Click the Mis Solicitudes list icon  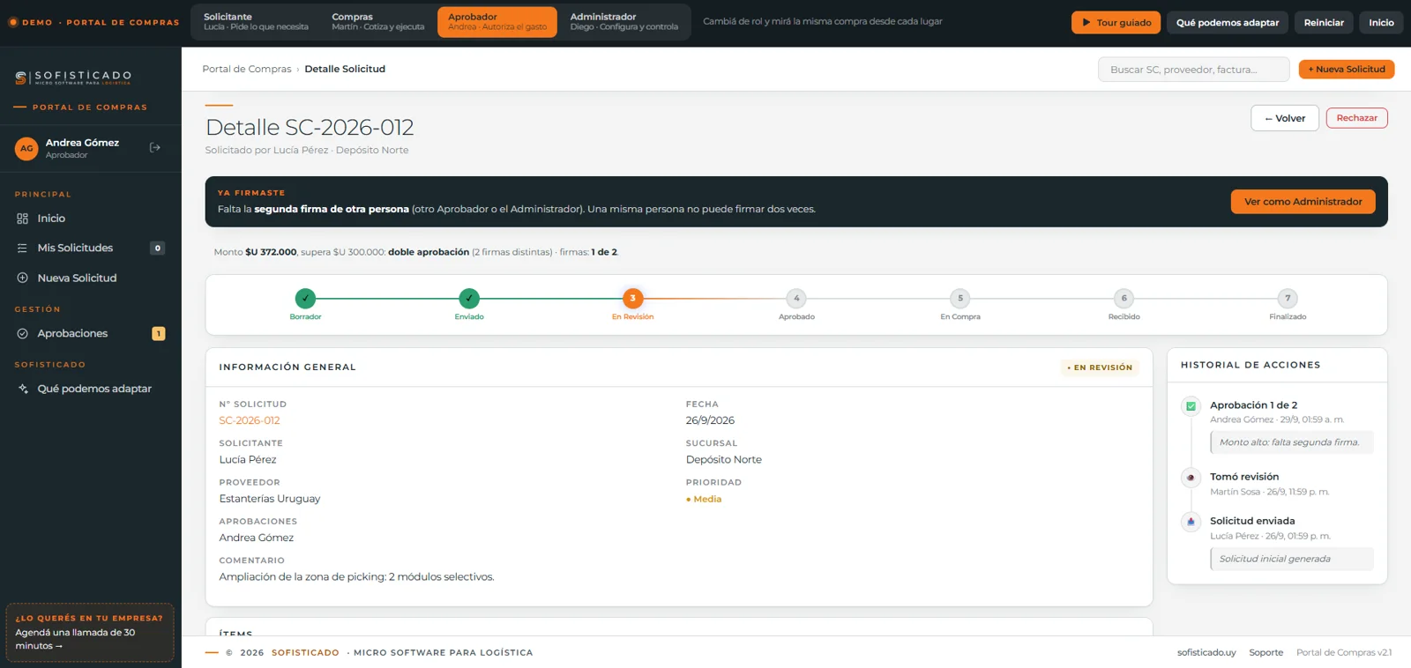click(x=23, y=249)
